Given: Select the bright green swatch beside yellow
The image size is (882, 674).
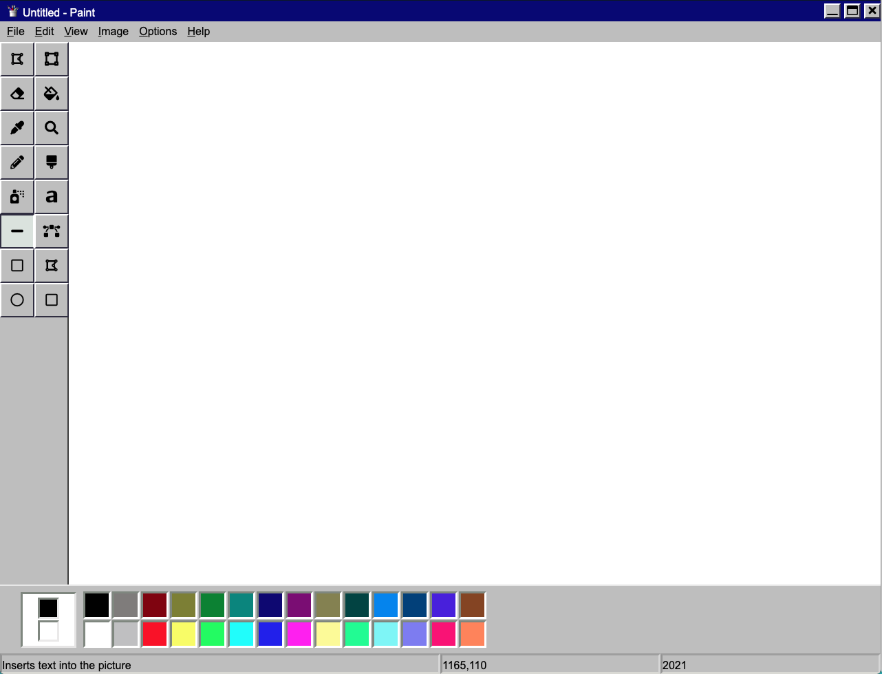Looking at the screenshot, I should (x=213, y=634).
